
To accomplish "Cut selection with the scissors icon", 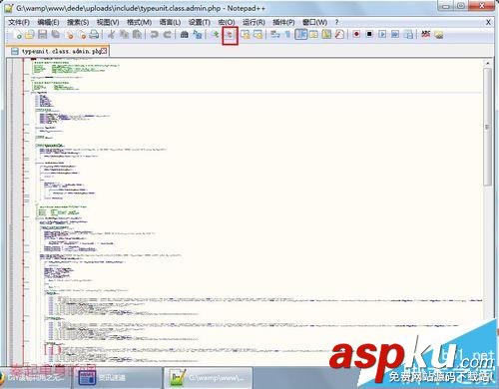I will pyautogui.click(x=111, y=34).
